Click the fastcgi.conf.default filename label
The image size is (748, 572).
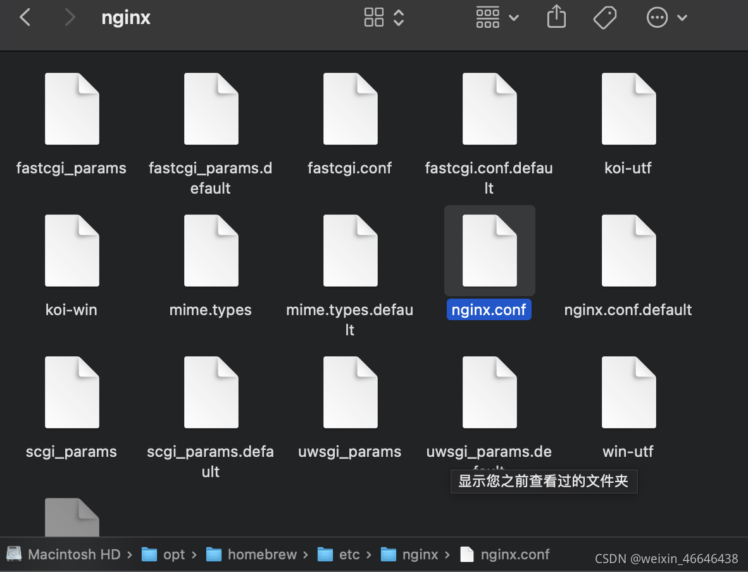point(489,178)
